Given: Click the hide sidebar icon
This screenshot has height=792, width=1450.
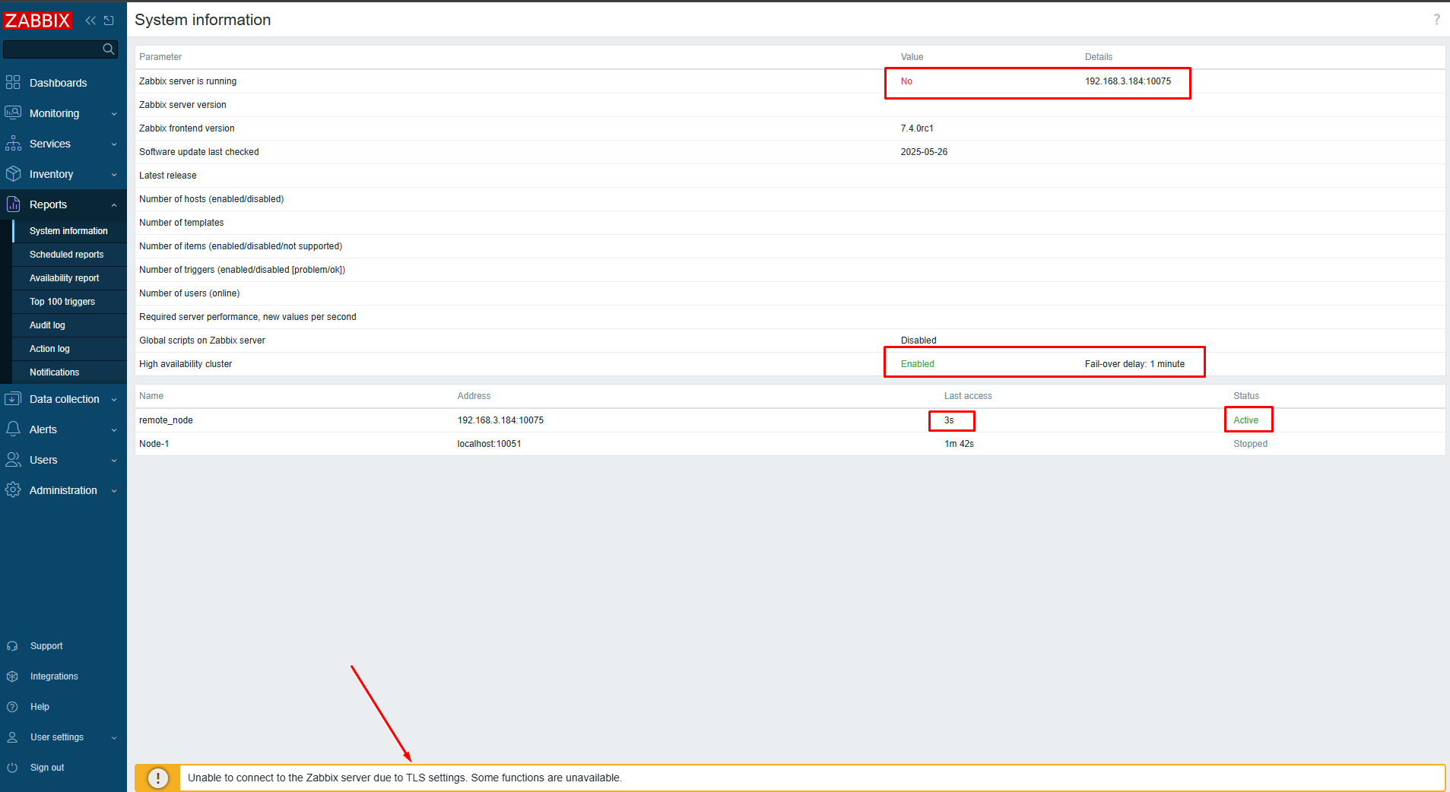Looking at the screenshot, I should point(109,21).
